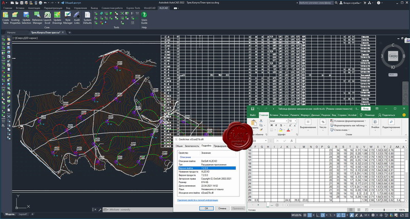Open the Файл tab in Excel
410x219 pixels.
click(253, 115)
